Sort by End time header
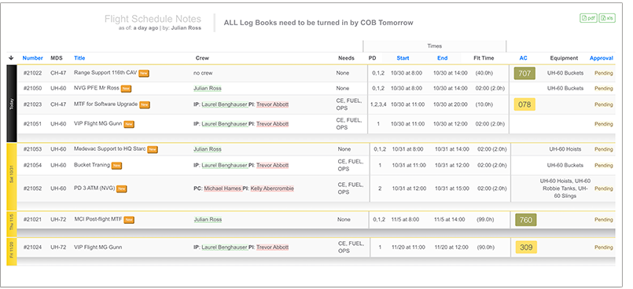Image resolution: width=633 pixels, height=289 pixels. 443,58
